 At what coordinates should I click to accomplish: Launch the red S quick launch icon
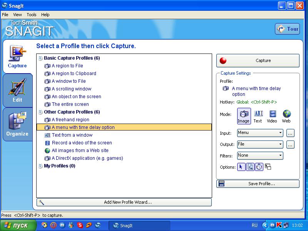(80, 225)
